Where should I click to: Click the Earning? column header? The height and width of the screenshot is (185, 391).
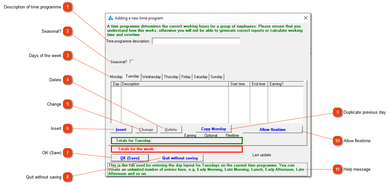coord(286,84)
